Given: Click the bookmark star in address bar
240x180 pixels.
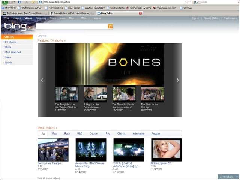Looking at the screenshot, I should coord(187,2).
